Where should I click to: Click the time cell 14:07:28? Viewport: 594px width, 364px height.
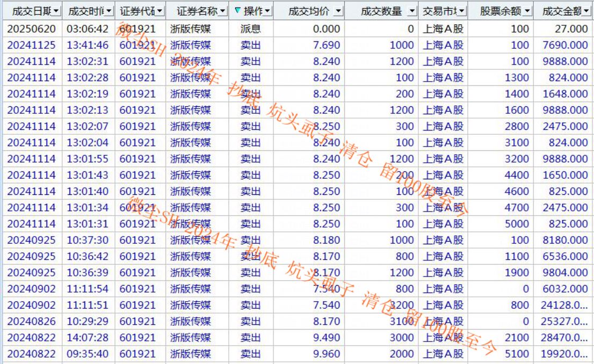tap(88, 338)
